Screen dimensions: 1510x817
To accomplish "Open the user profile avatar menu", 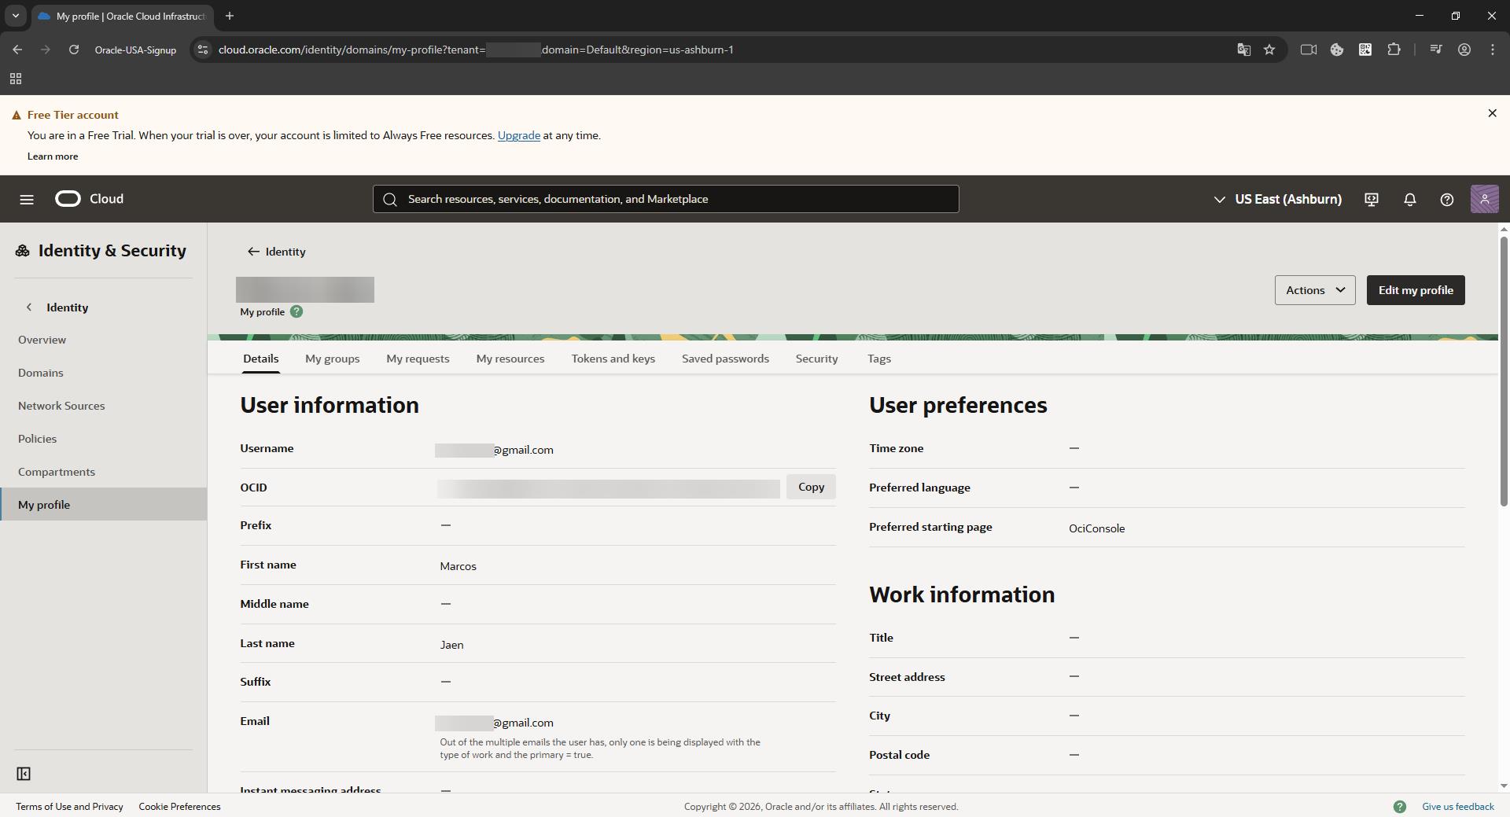I will (x=1484, y=200).
